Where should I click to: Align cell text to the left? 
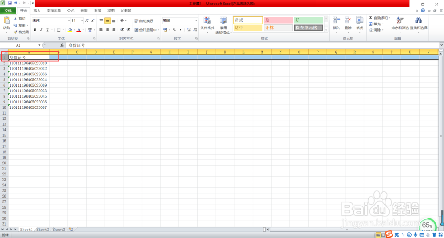tap(101, 29)
